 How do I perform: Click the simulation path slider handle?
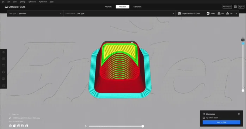143,126
